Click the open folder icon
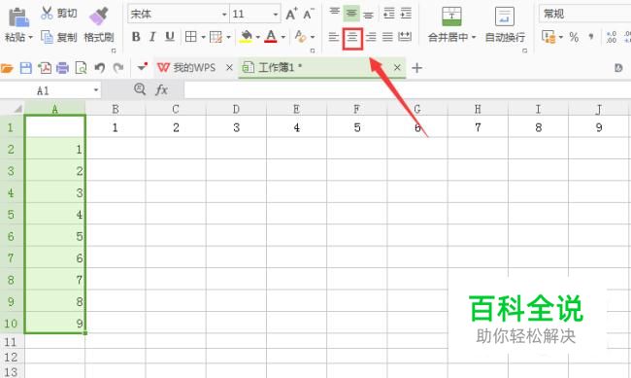 point(7,68)
